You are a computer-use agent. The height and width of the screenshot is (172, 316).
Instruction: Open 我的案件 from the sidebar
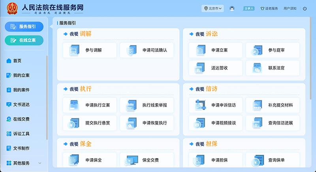pos(21,90)
